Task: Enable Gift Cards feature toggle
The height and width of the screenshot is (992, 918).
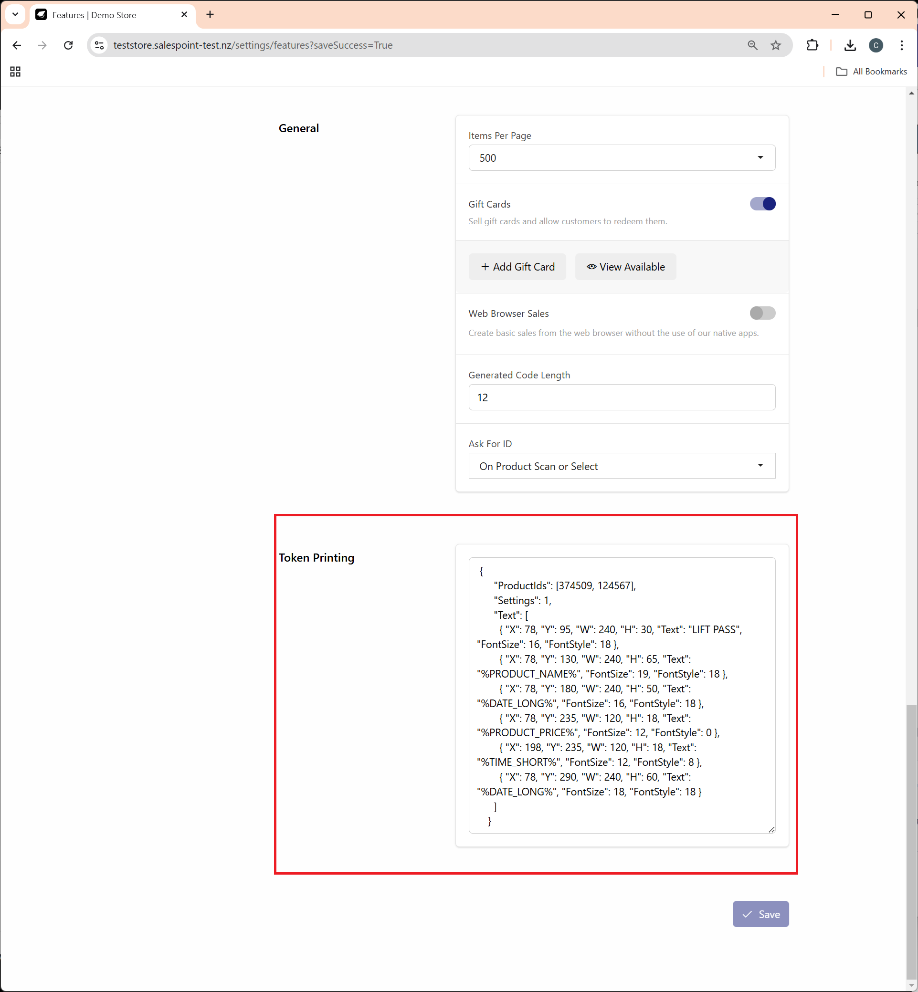Action: pyautogui.click(x=762, y=203)
